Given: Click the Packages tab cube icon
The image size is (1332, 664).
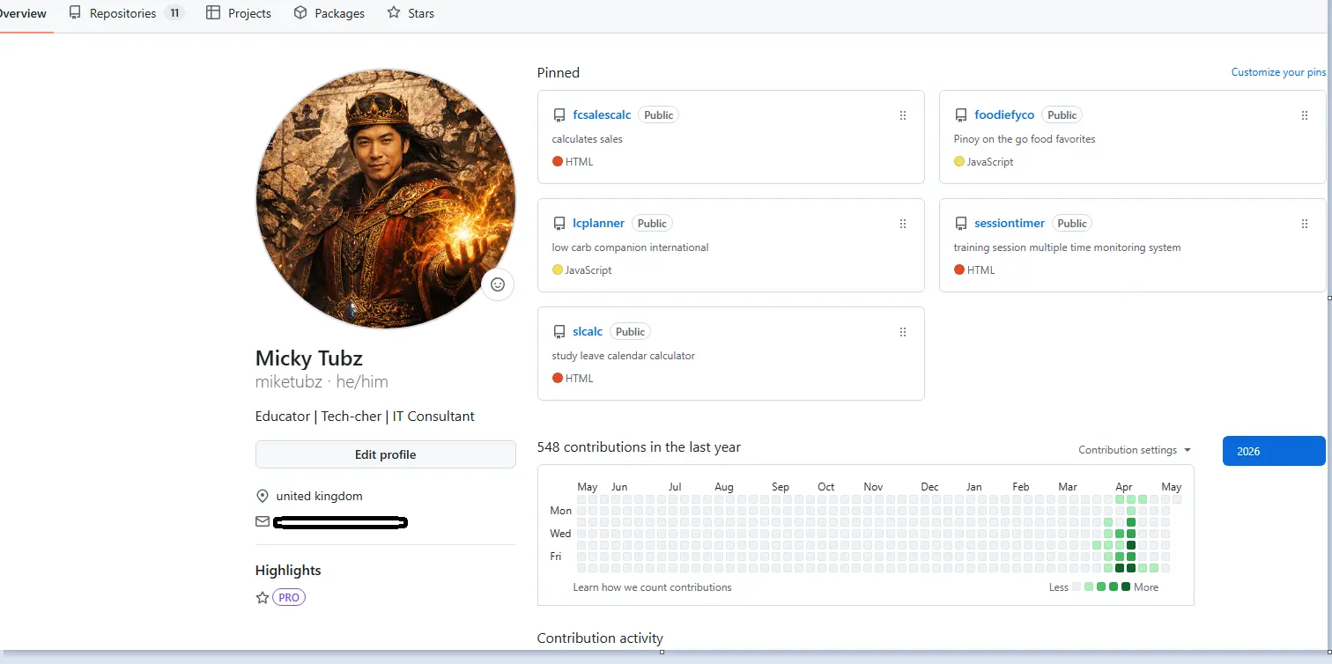Looking at the screenshot, I should tap(300, 13).
